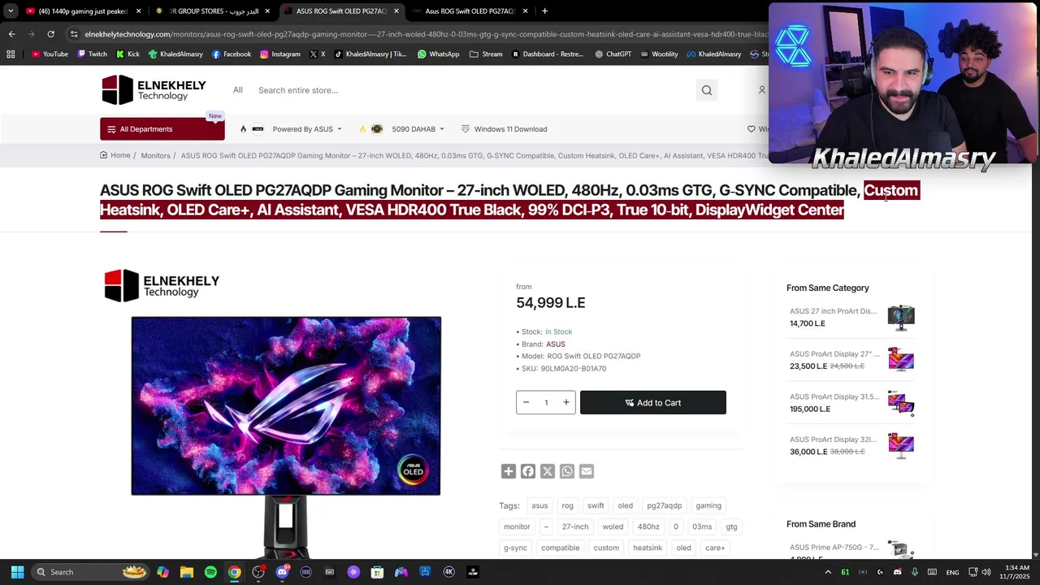This screenshot has height=585, width=1040.
Task: Select the woled tag
Action: click(613, 526)
